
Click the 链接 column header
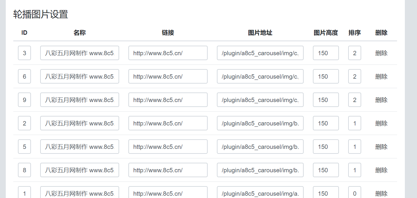coord(168,33)
